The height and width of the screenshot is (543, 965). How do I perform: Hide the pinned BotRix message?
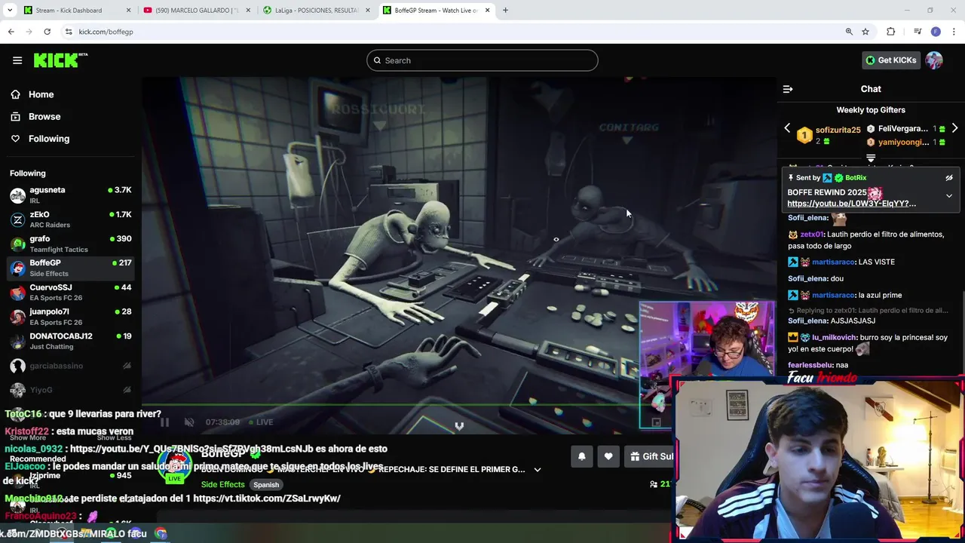coord(949,178)
